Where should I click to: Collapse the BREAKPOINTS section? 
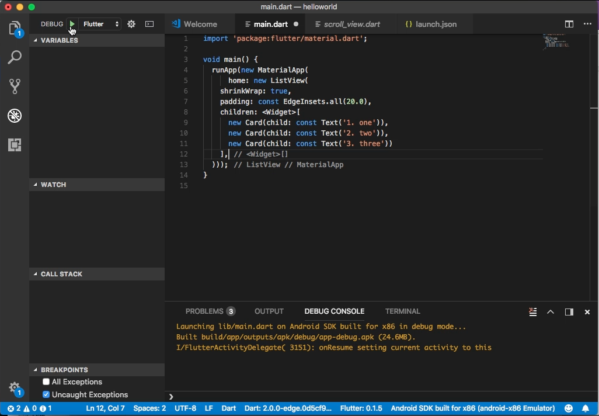click(x=97, y=370)
